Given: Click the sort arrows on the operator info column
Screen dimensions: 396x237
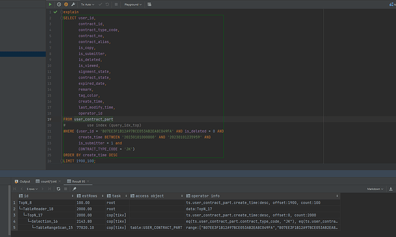Looking at the screenshot, I should (337, 196).
